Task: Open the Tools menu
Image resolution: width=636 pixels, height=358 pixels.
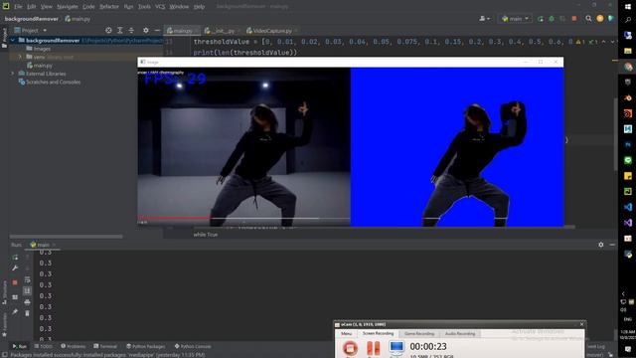Action: [x=144, y=7]
